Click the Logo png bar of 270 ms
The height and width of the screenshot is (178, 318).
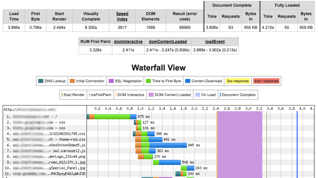click(145, 157)
